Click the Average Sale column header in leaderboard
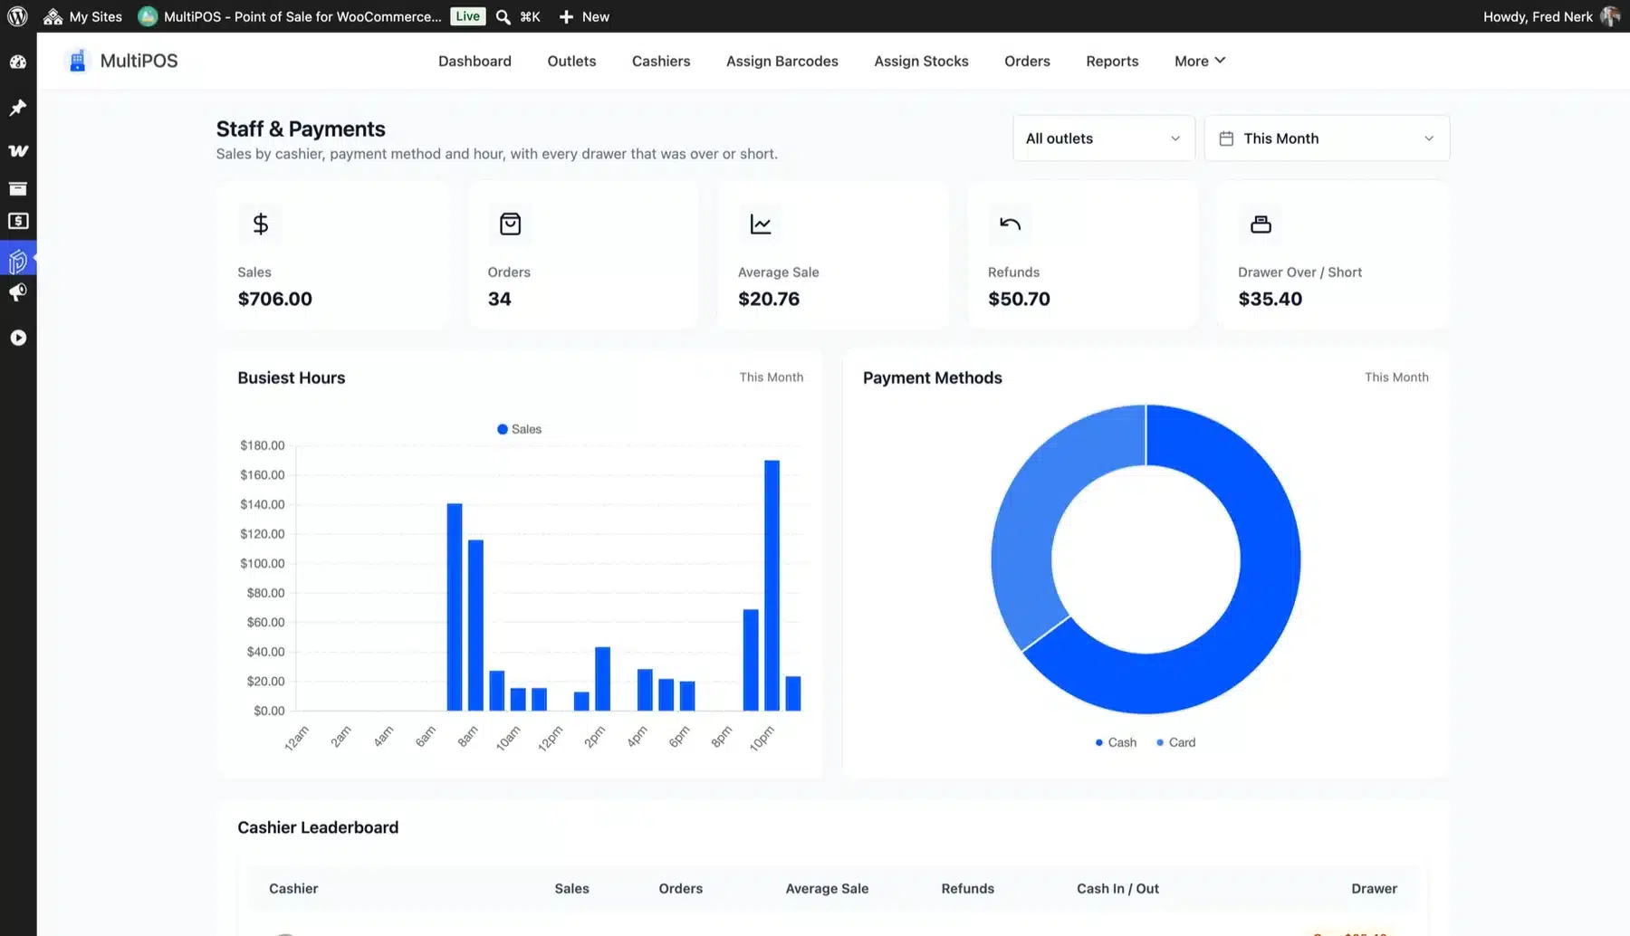This screenshot has height=936, width=1630. coord(827,889)
